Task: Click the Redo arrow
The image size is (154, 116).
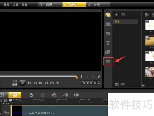Action: point(43,95)
